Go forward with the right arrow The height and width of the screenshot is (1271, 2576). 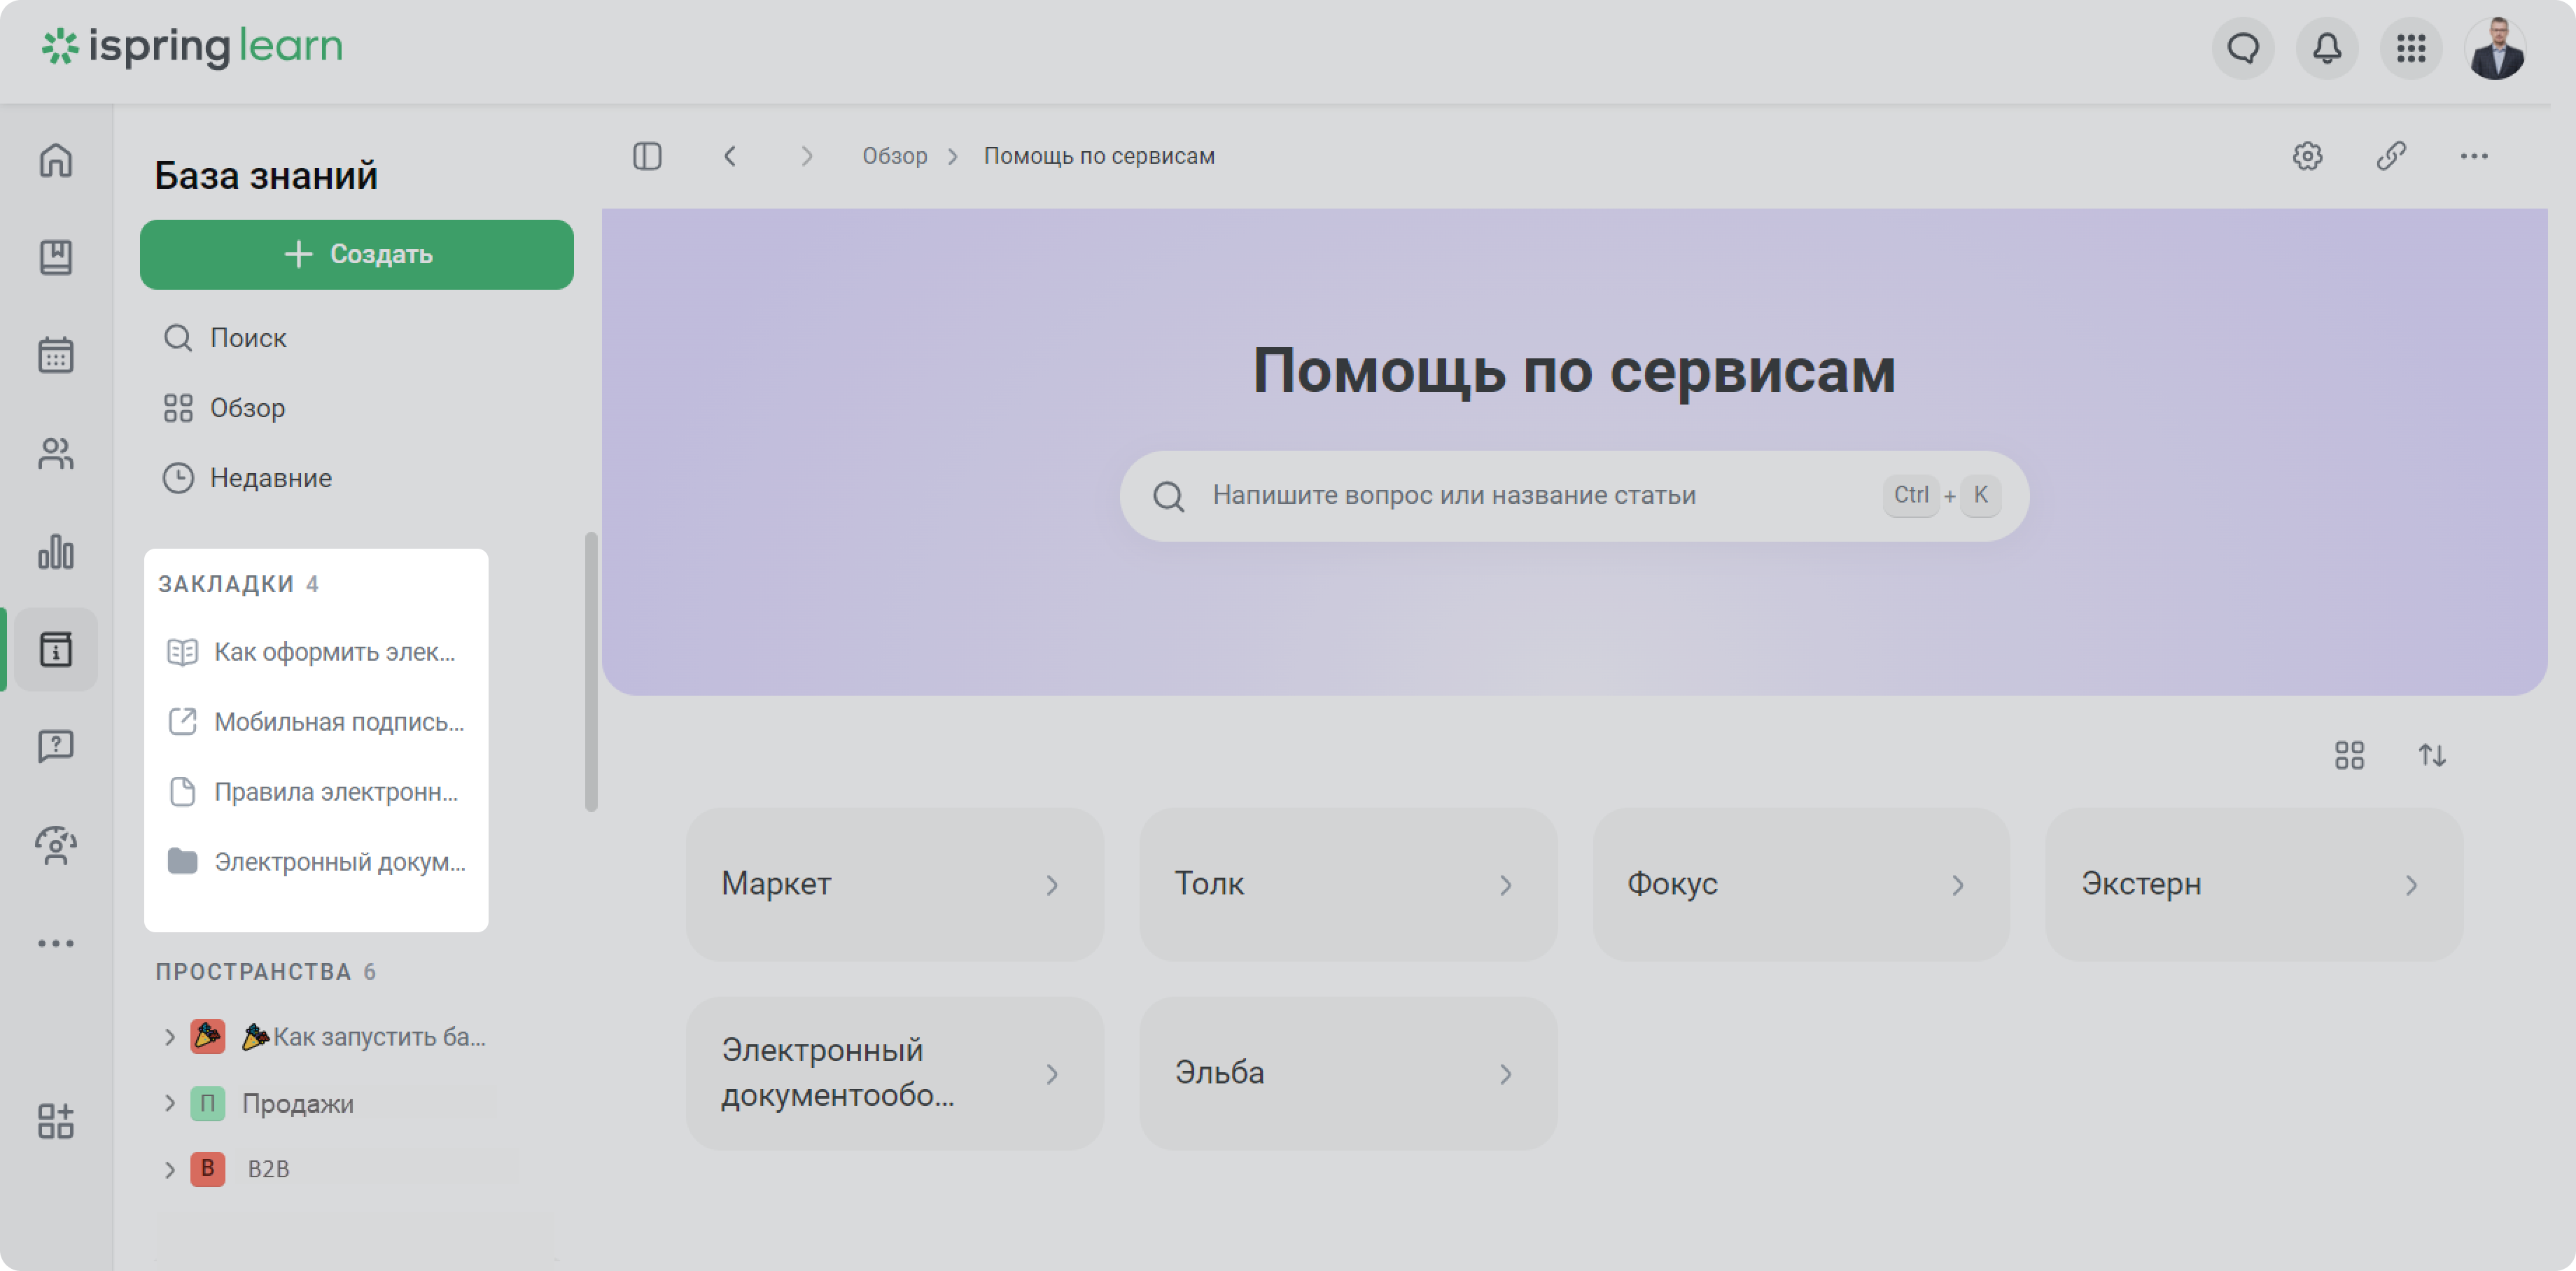pyautogui.click(x=806, y=156)
